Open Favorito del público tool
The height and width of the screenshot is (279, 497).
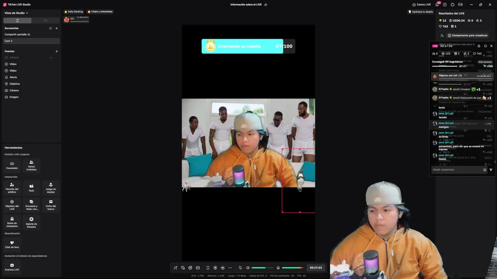(12, 188)
